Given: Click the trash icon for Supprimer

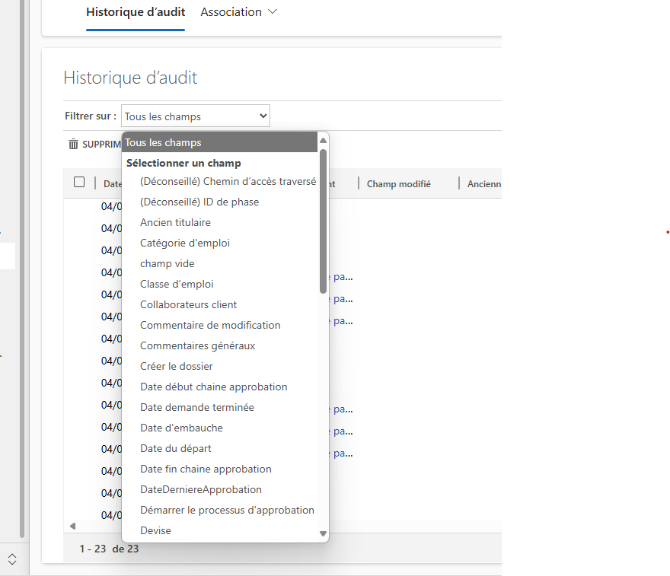Looking at the screenshot, I should [x=74, y=144].
